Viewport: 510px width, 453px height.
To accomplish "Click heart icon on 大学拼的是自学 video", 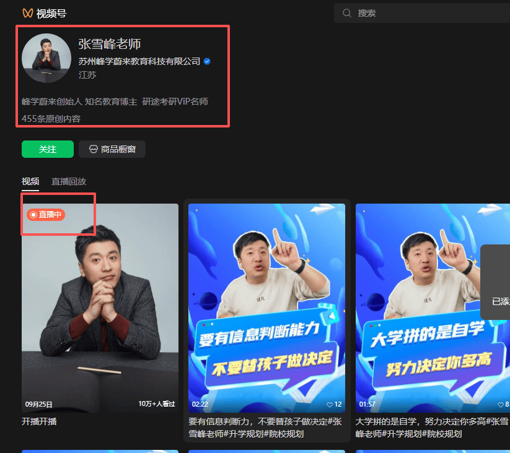I will (501, 404).
